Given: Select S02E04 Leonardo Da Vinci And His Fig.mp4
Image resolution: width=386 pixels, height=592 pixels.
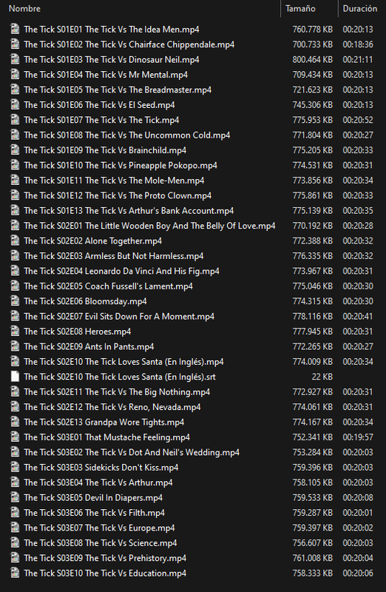Looking at the screenshot, I should [x=121, y=271].
